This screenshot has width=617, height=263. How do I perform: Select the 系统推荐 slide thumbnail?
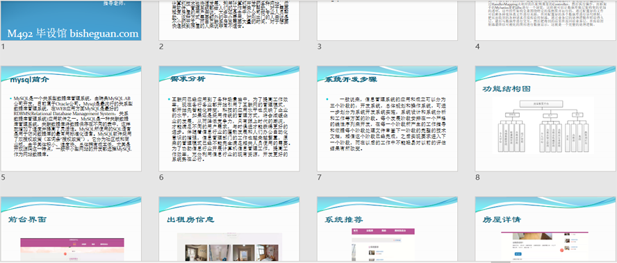(387, 229)
